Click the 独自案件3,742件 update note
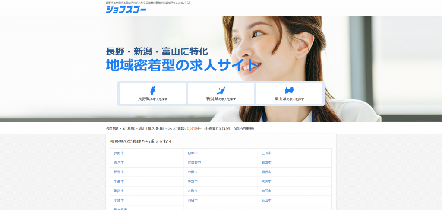This screenshot has width=442, height=210. coord(229,129)
